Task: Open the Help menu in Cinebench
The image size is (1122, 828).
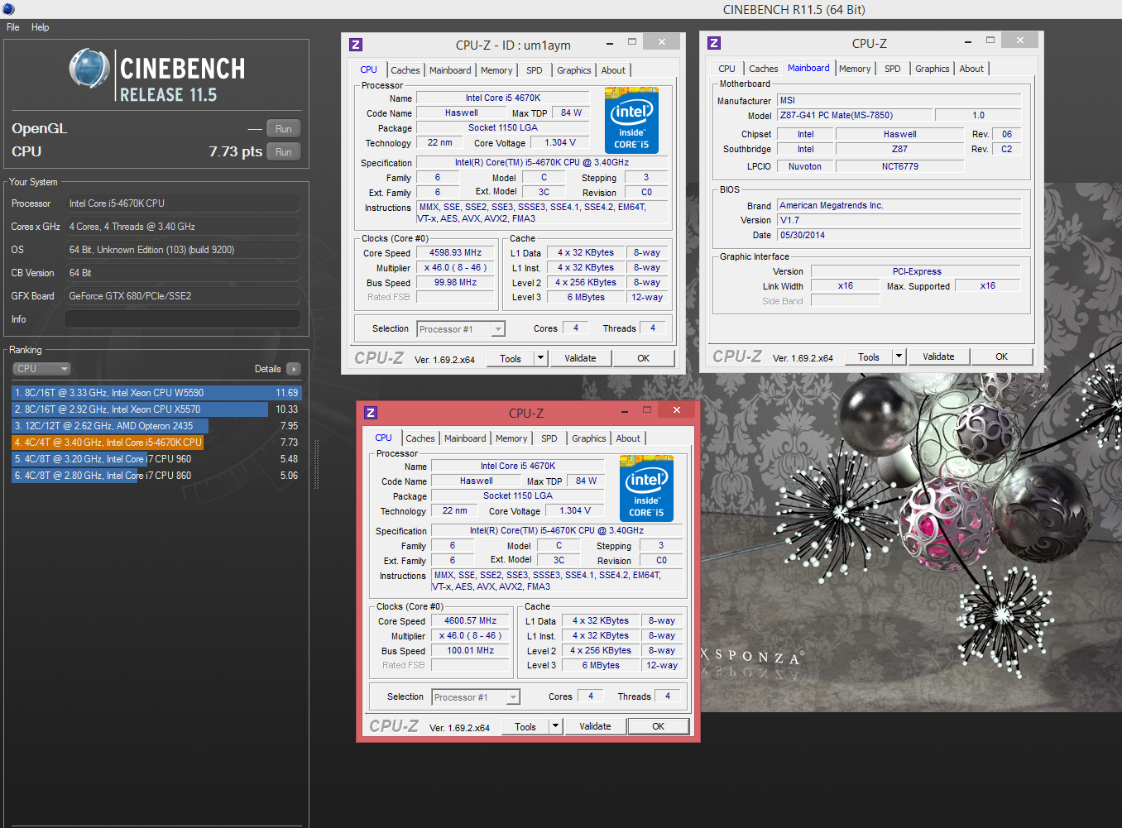Action: (x=40, y=27)
